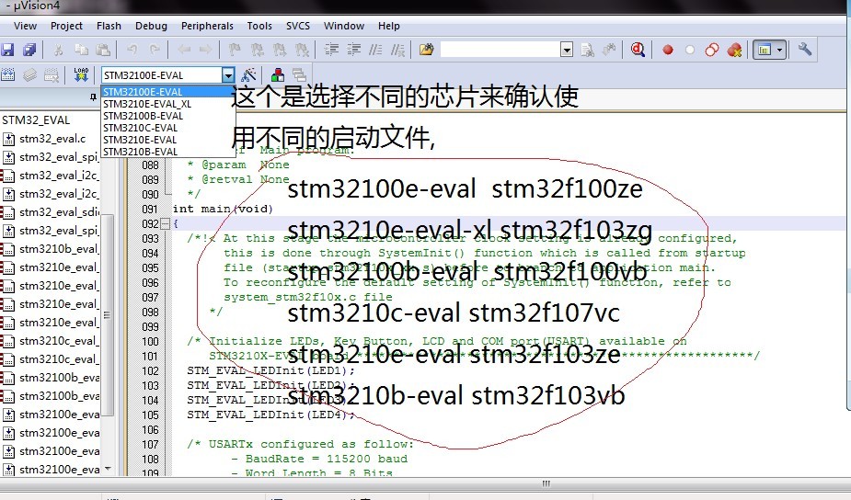851x500 pixels.
Task: Select STM3210C-EVAL target option
Action: (x=168, y=128)
